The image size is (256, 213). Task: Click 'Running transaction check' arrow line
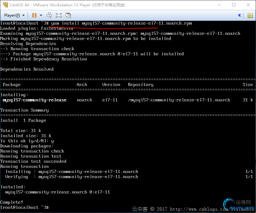point(37,49)
